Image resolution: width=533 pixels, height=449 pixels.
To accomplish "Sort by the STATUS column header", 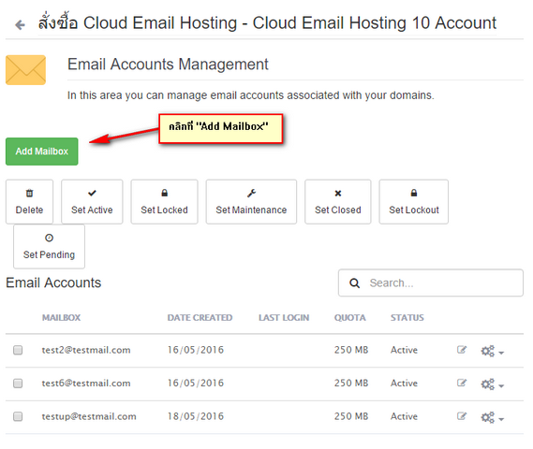I will [407, 318].
